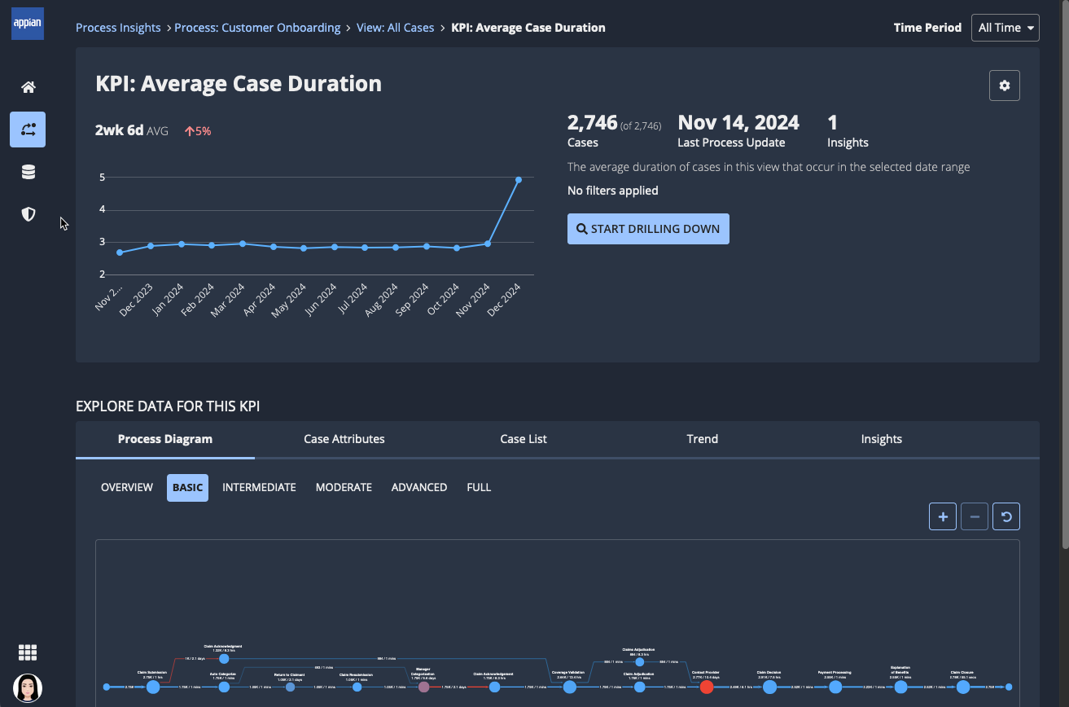Open the Insights tab
This screenshot has height=707, width=1069.
(882, 439)
